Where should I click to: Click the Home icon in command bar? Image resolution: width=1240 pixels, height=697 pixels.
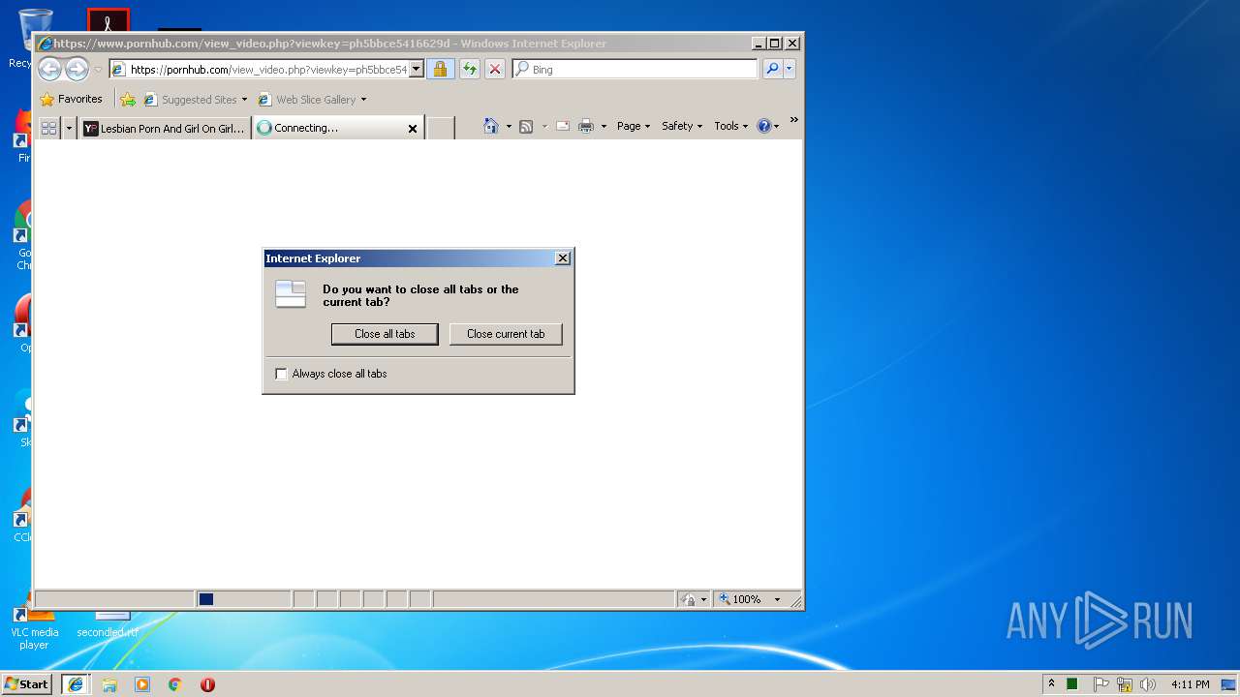[491, 126]
